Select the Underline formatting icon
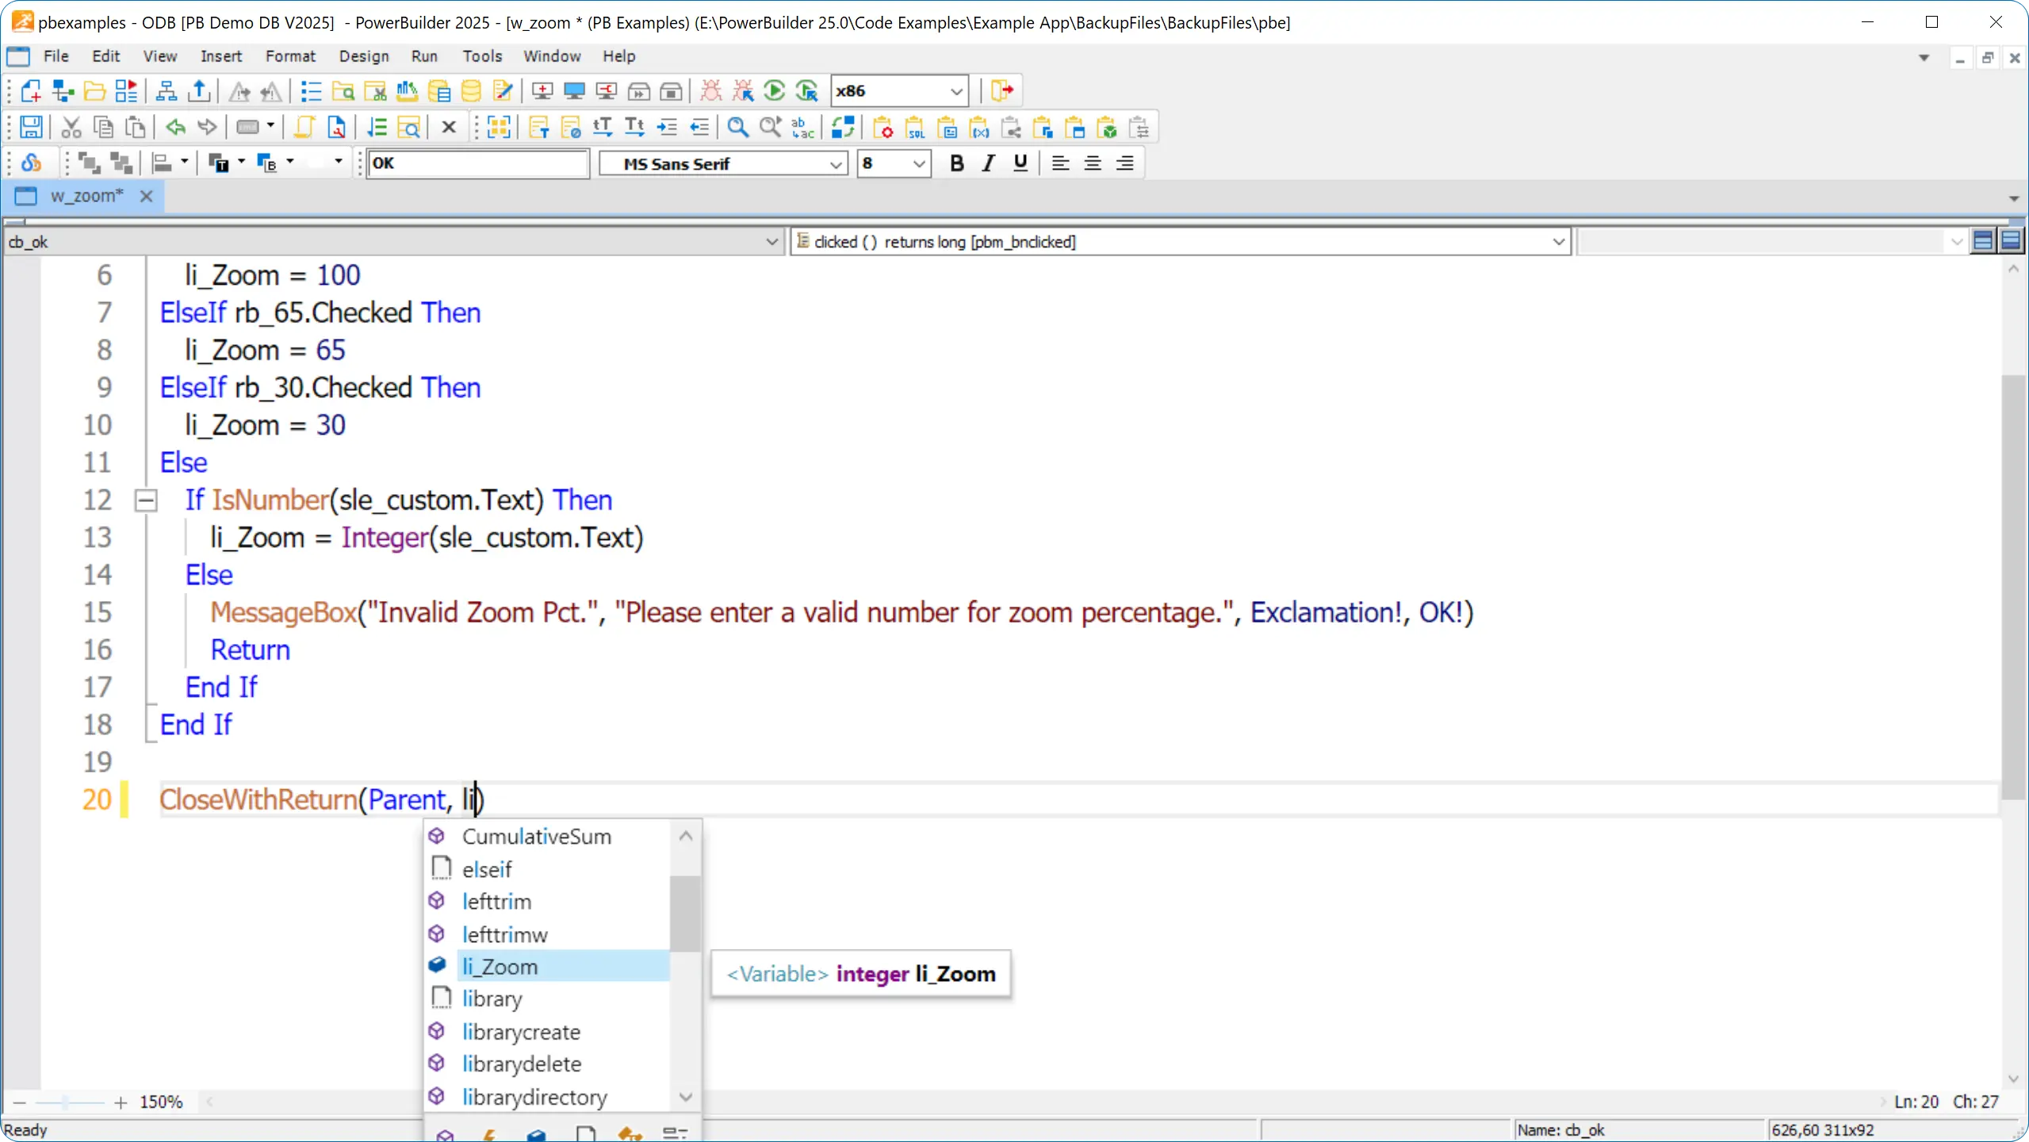Screen dimensions: 2029x1142 point(1020,163)
